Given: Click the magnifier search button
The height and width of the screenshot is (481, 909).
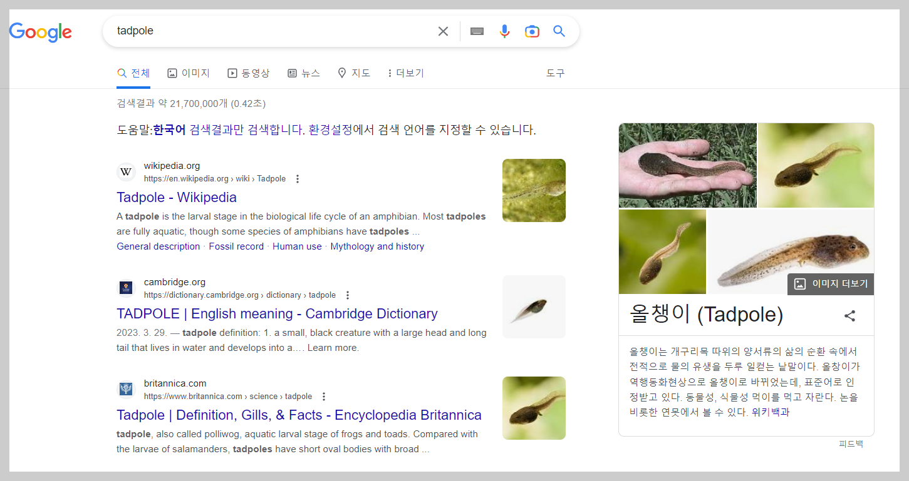Looking at the screenshot, I should pos(559,31).
